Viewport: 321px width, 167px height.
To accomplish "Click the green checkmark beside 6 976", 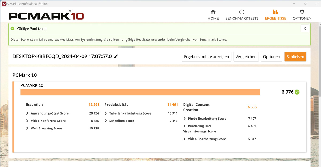I will point(297,92).
